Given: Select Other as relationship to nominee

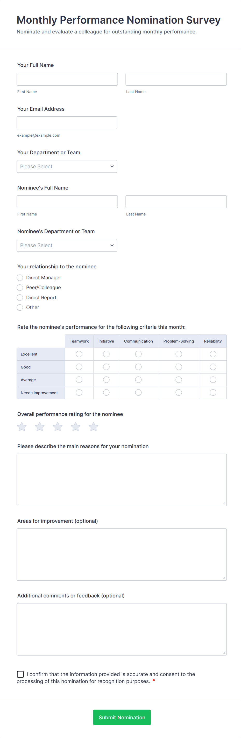Looking at the screenshot, I should (x=20, y=307).
